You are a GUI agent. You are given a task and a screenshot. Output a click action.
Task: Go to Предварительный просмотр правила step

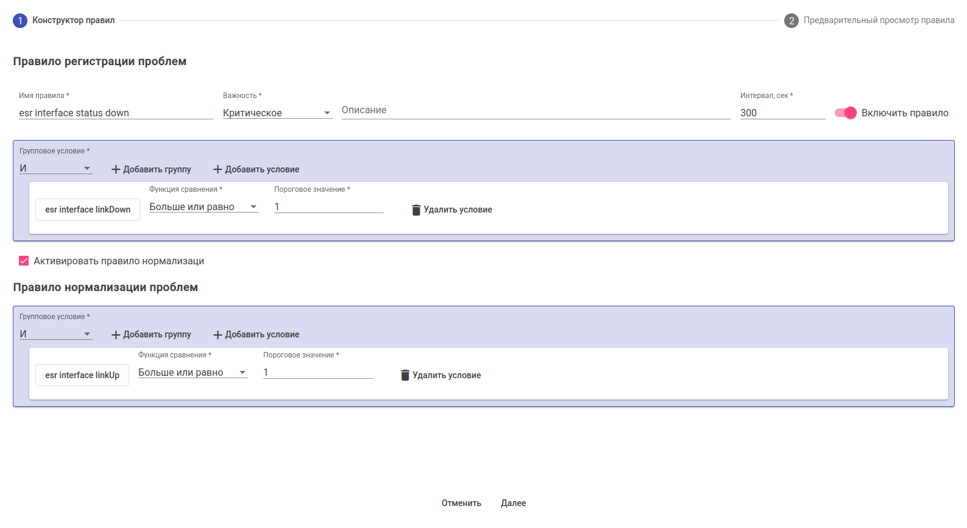(x=878, y=21)
